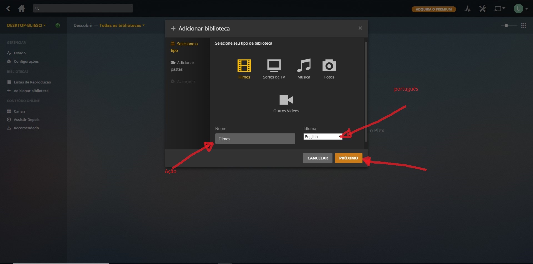533x264 pixels.
Task: Open the activity pulse icon
Action: point(468,9)
